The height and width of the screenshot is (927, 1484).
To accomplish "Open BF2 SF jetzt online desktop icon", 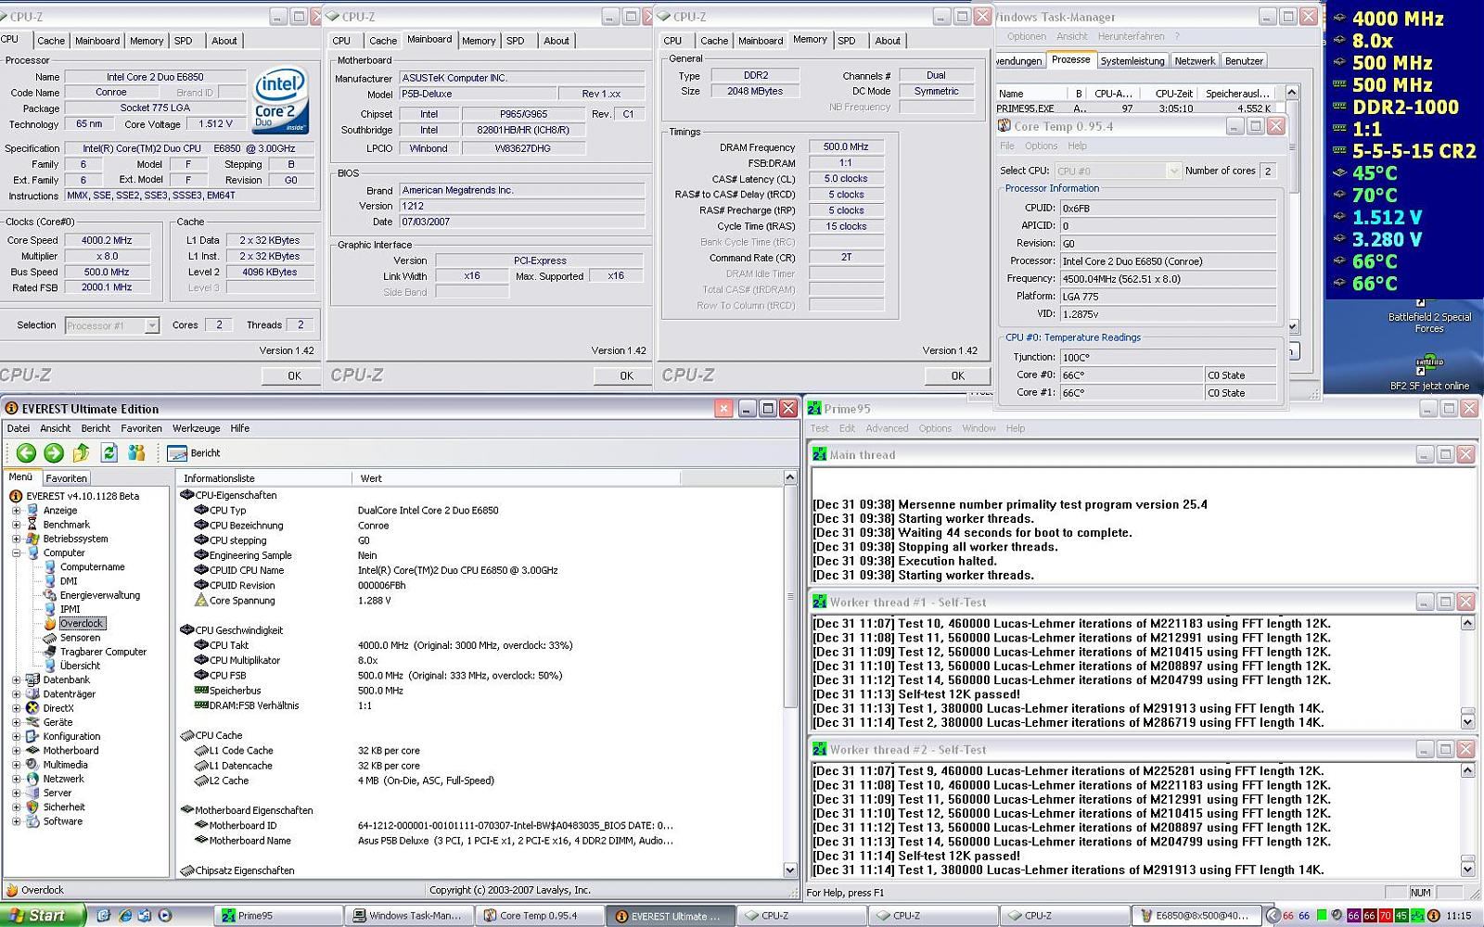I will (1429, 371).
